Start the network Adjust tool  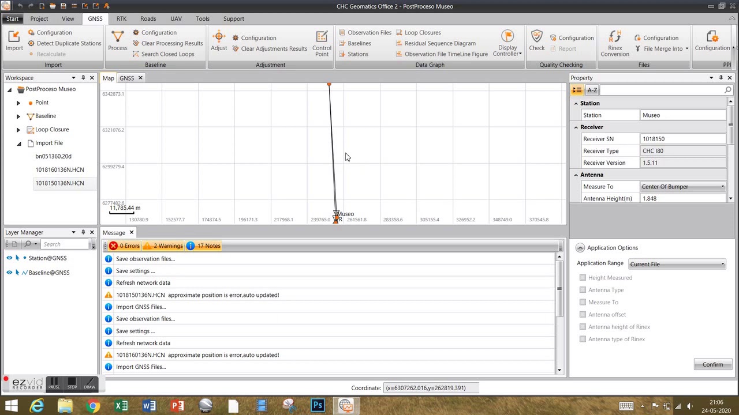coord(219,41)
